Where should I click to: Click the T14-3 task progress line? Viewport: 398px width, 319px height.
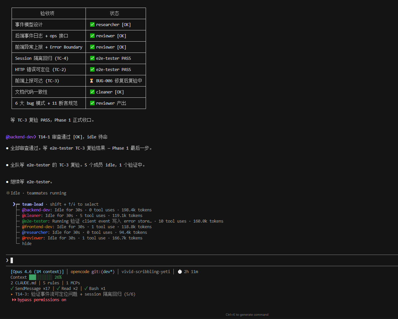(x=73, y=294)
